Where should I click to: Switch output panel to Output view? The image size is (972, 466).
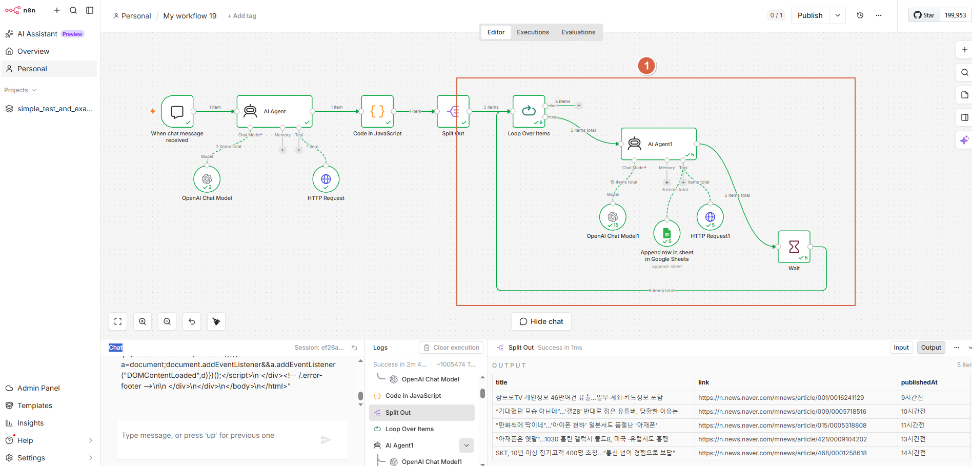[x=931, y=348]
